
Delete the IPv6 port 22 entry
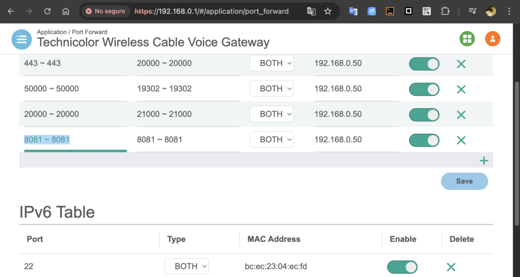click(x=450, y=267)
